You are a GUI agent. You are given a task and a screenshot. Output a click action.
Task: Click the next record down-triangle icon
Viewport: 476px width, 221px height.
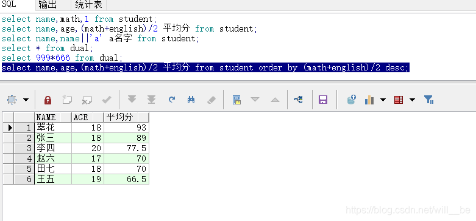(x=255, y=100)
